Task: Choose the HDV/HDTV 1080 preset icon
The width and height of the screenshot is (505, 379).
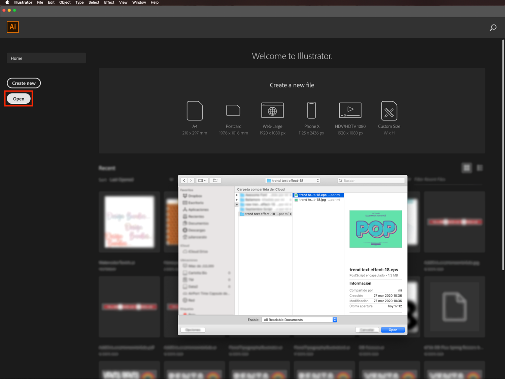Action: pyautogui.click(x=350, y=110)
